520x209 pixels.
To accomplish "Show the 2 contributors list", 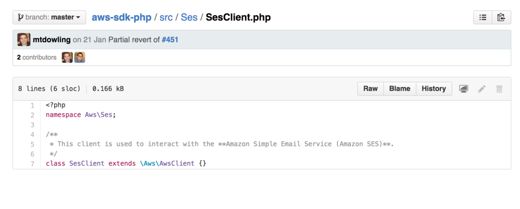I will (x=37, y=57).
